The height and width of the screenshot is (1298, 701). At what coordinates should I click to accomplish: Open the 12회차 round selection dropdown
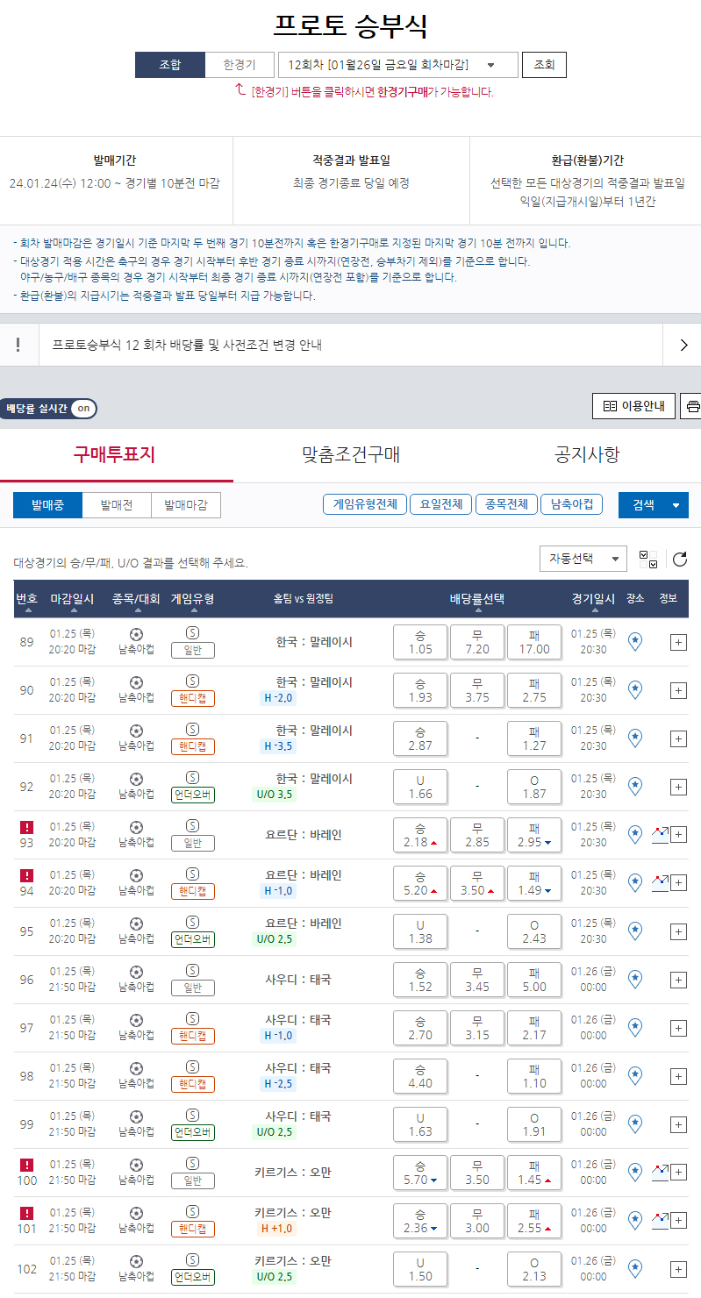tap(397, 65)
